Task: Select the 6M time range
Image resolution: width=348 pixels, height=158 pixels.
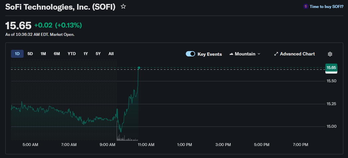Action: click(x=57, y=54)
